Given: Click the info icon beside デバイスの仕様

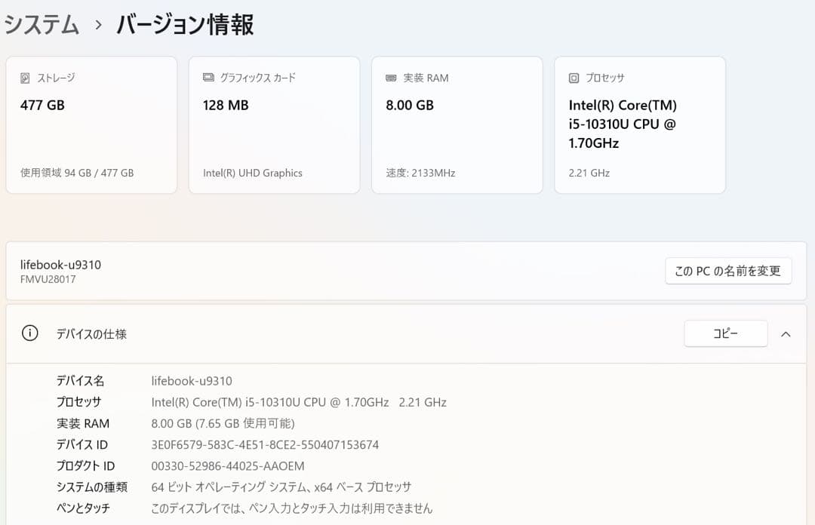Looking at the screenshot, I should pos(29,333).
